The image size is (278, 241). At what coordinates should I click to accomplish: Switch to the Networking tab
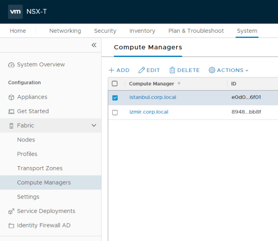65,31
